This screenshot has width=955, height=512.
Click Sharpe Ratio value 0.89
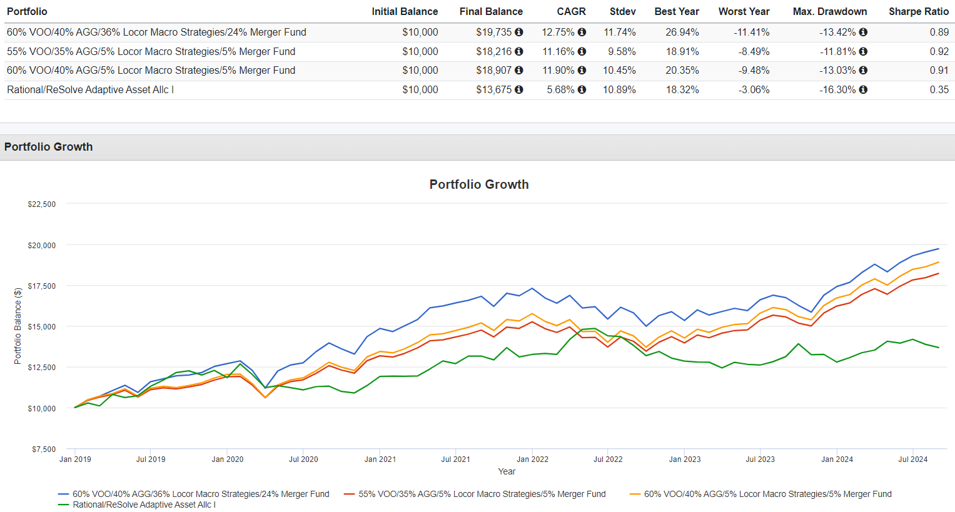click(939, 32)
